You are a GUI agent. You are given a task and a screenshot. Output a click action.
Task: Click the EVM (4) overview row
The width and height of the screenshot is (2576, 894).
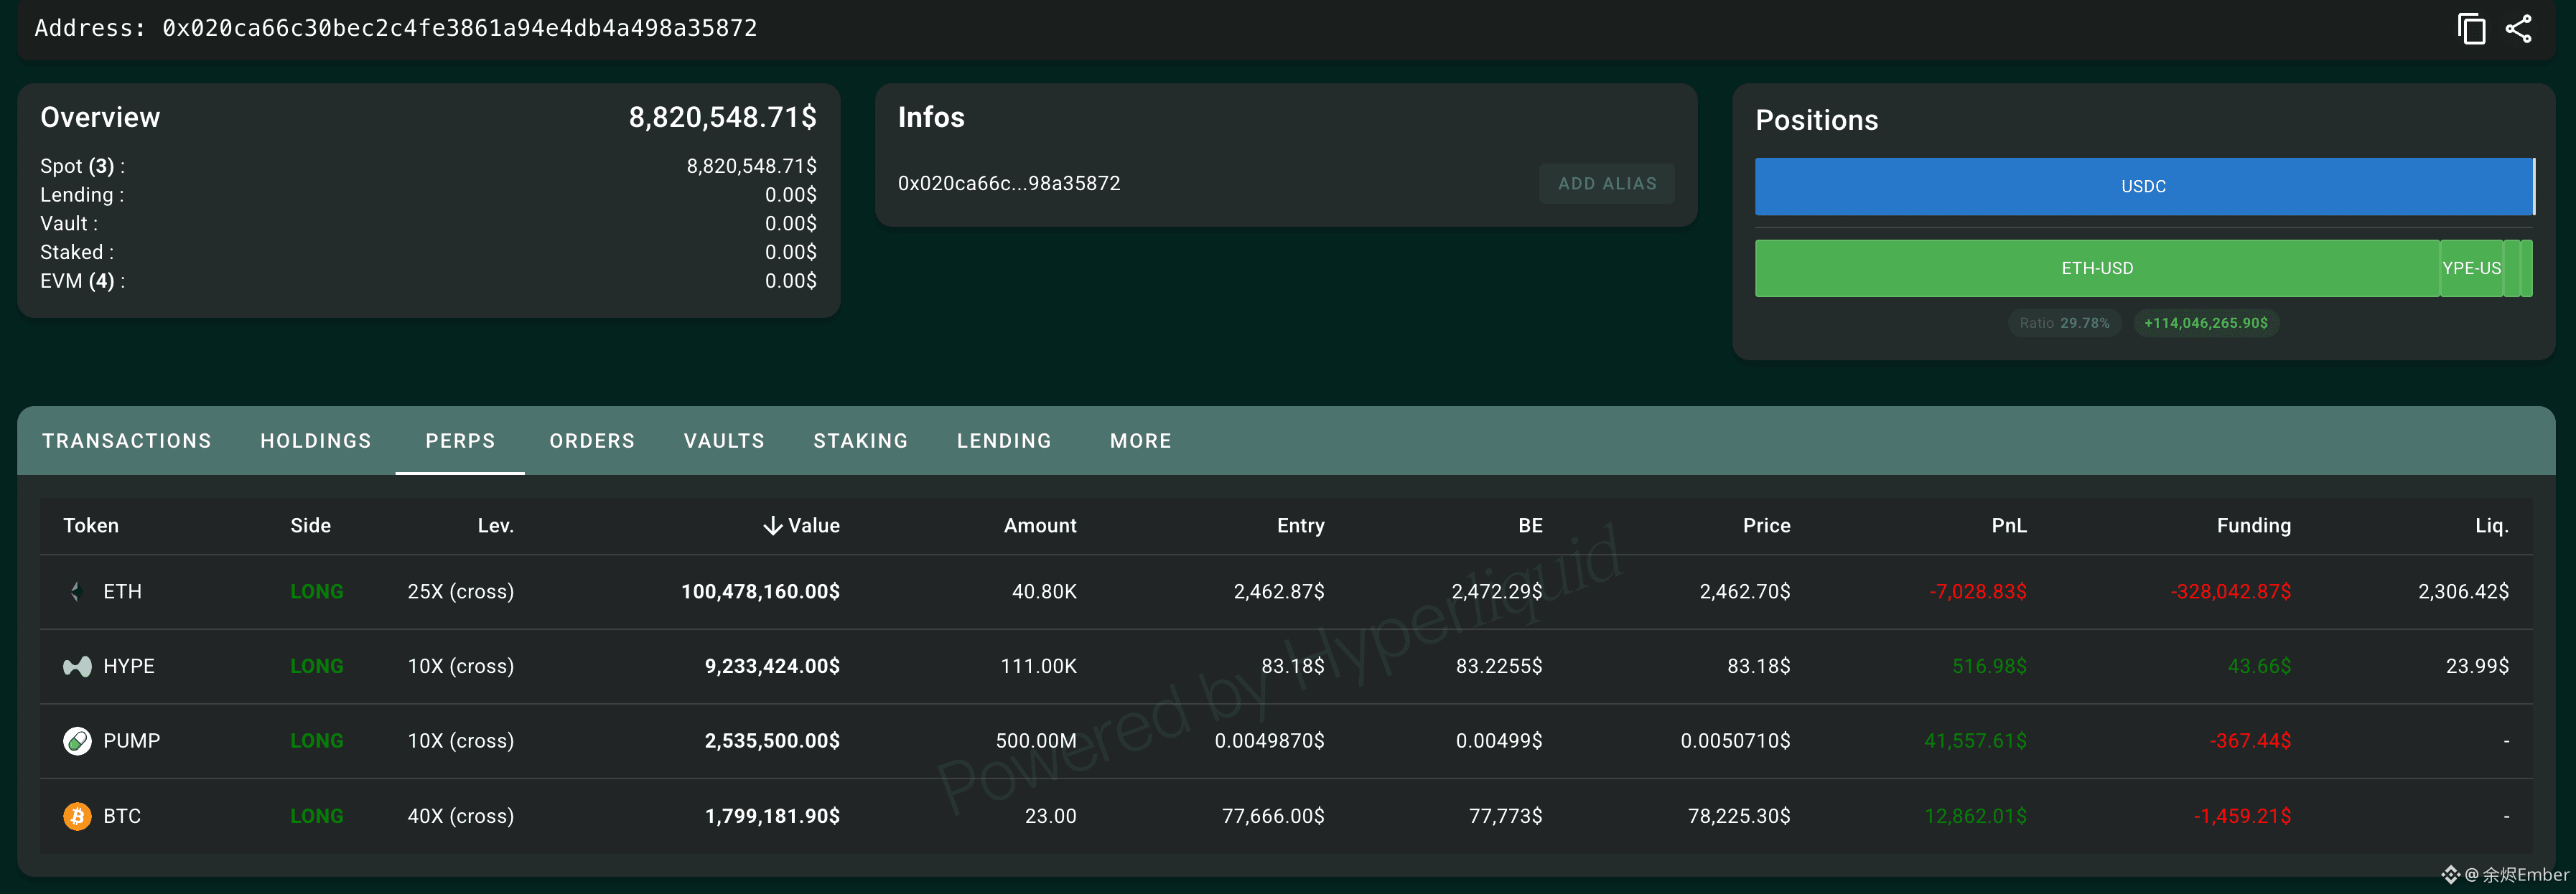pyautogui.click(x=428, y=281)
